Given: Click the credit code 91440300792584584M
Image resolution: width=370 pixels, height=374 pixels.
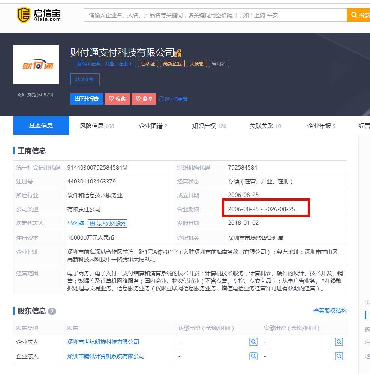Looking at the screenshot, I should [97, 167].
